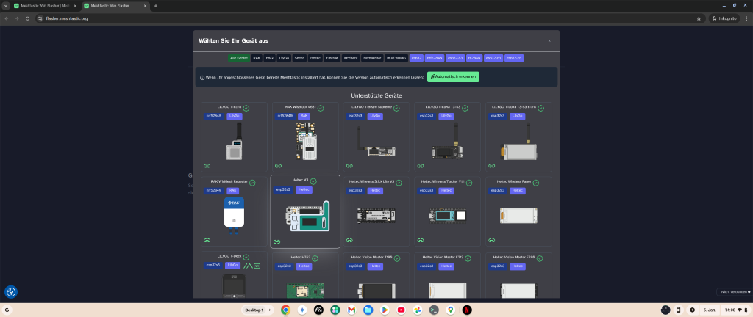The height and width of the screenshot is (317, 753).
Task: Select the RAK vendor filter tab
Action: 257,57
